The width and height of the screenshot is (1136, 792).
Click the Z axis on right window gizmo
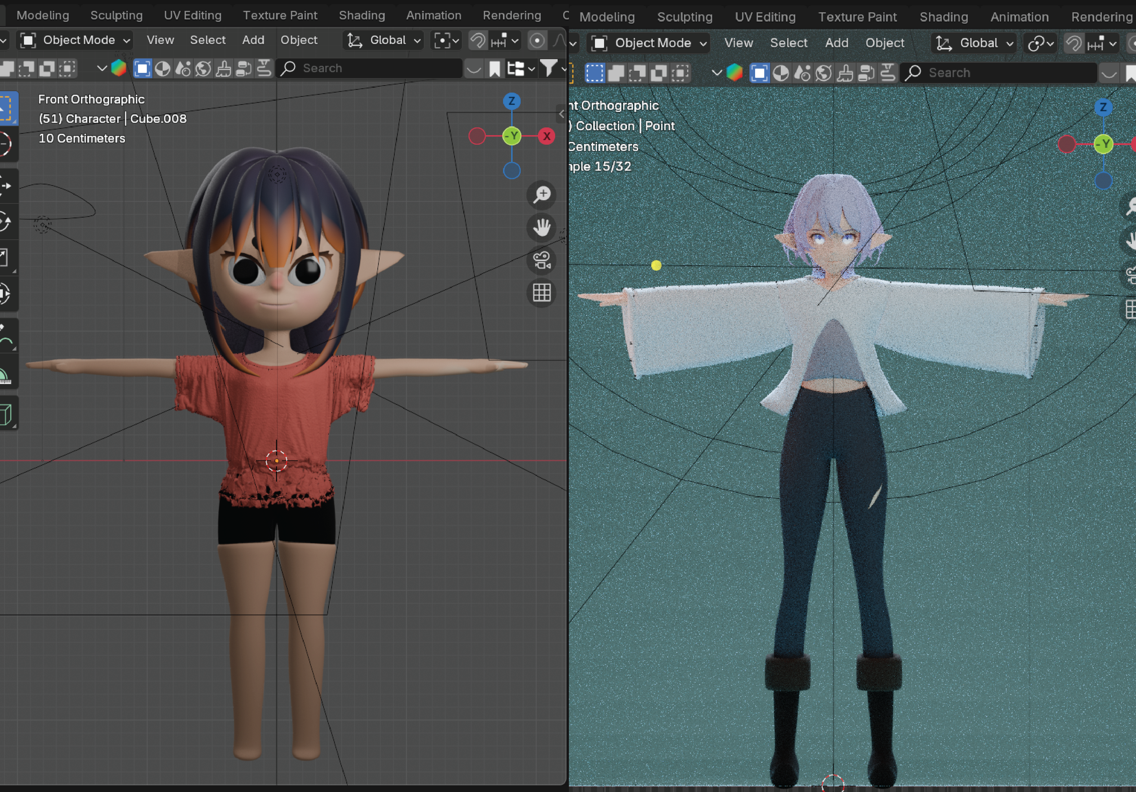1103,107
